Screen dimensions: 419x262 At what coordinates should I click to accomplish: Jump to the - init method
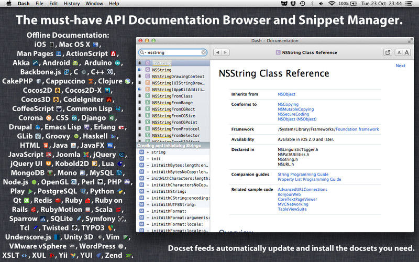pos(173,159)
